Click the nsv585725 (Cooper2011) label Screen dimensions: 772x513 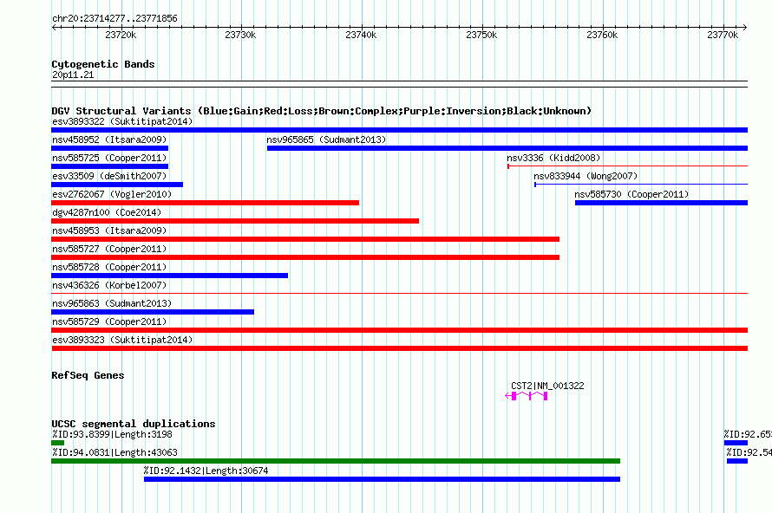pos(109,158)
